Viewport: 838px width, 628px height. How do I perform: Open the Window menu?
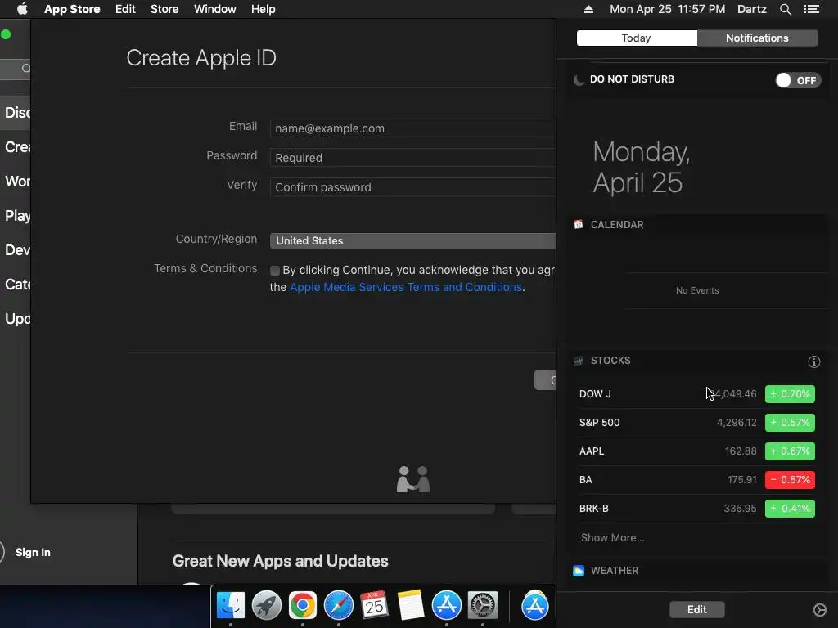pos(215,9)
